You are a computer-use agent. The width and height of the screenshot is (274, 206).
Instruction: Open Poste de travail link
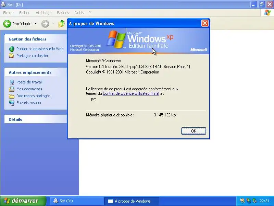[x=29, y=82]
